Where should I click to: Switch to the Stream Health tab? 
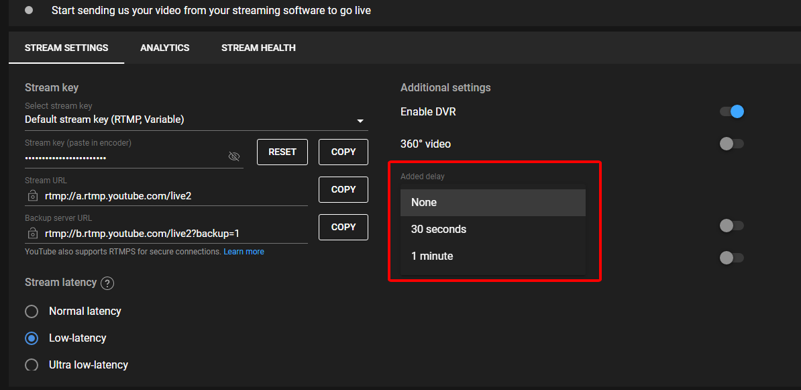(258, 48)
